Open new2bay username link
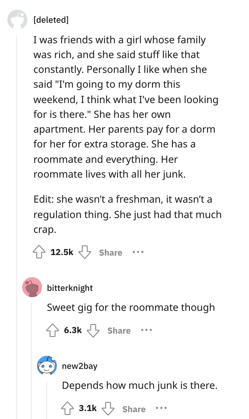249x419 pixels. (80, 366)
